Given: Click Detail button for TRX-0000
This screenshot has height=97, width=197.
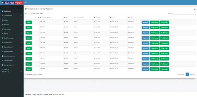Looking at the screenshot, I should tap(29, 22).
